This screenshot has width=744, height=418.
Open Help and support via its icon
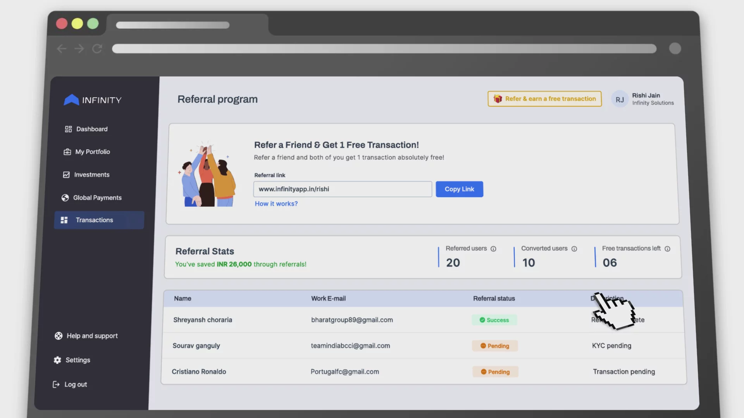tap(58, 336)
